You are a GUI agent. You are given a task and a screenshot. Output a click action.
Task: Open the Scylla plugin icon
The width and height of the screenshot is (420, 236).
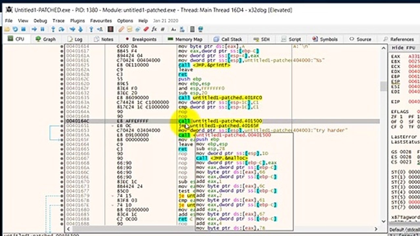[x=111, y=29]
